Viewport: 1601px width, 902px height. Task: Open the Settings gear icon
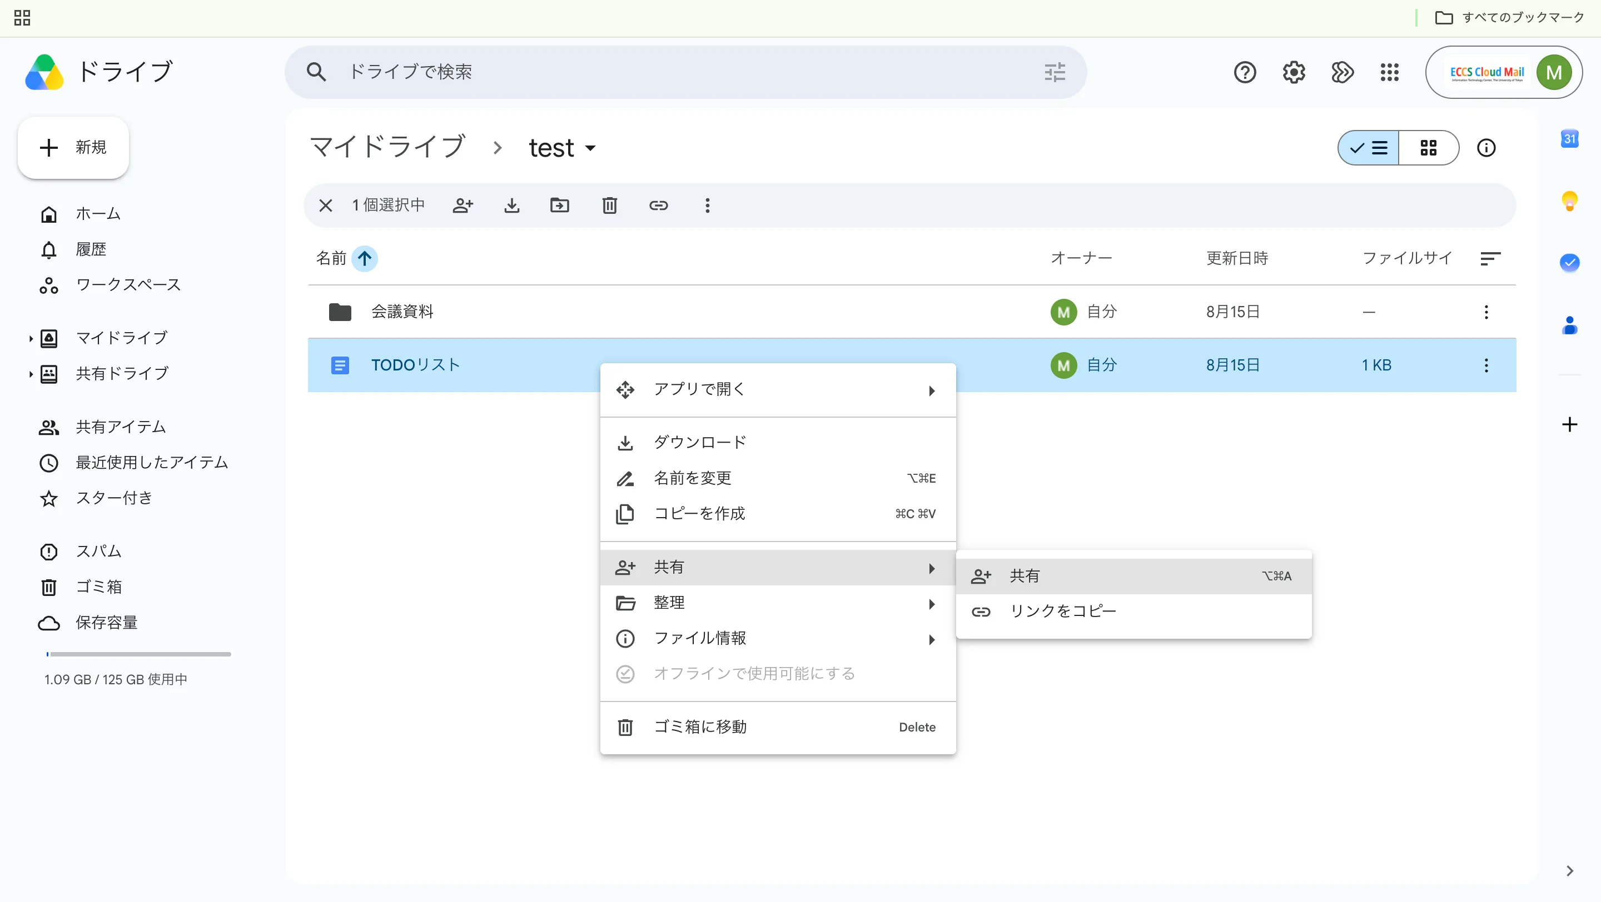click(1294, 73)
